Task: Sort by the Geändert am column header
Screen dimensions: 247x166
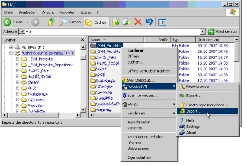Action: pyautogui.click(x=215, y=40)
